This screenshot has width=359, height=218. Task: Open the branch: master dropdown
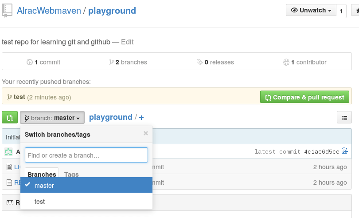52,118
